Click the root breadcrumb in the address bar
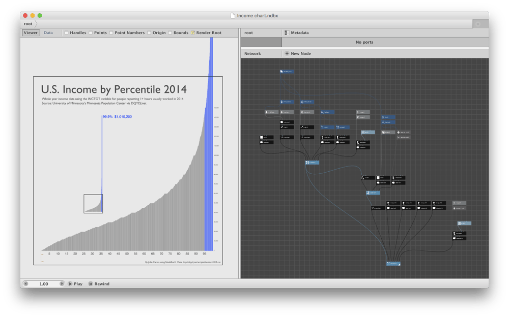Screen dimensions: 509x317 (28, 24)
